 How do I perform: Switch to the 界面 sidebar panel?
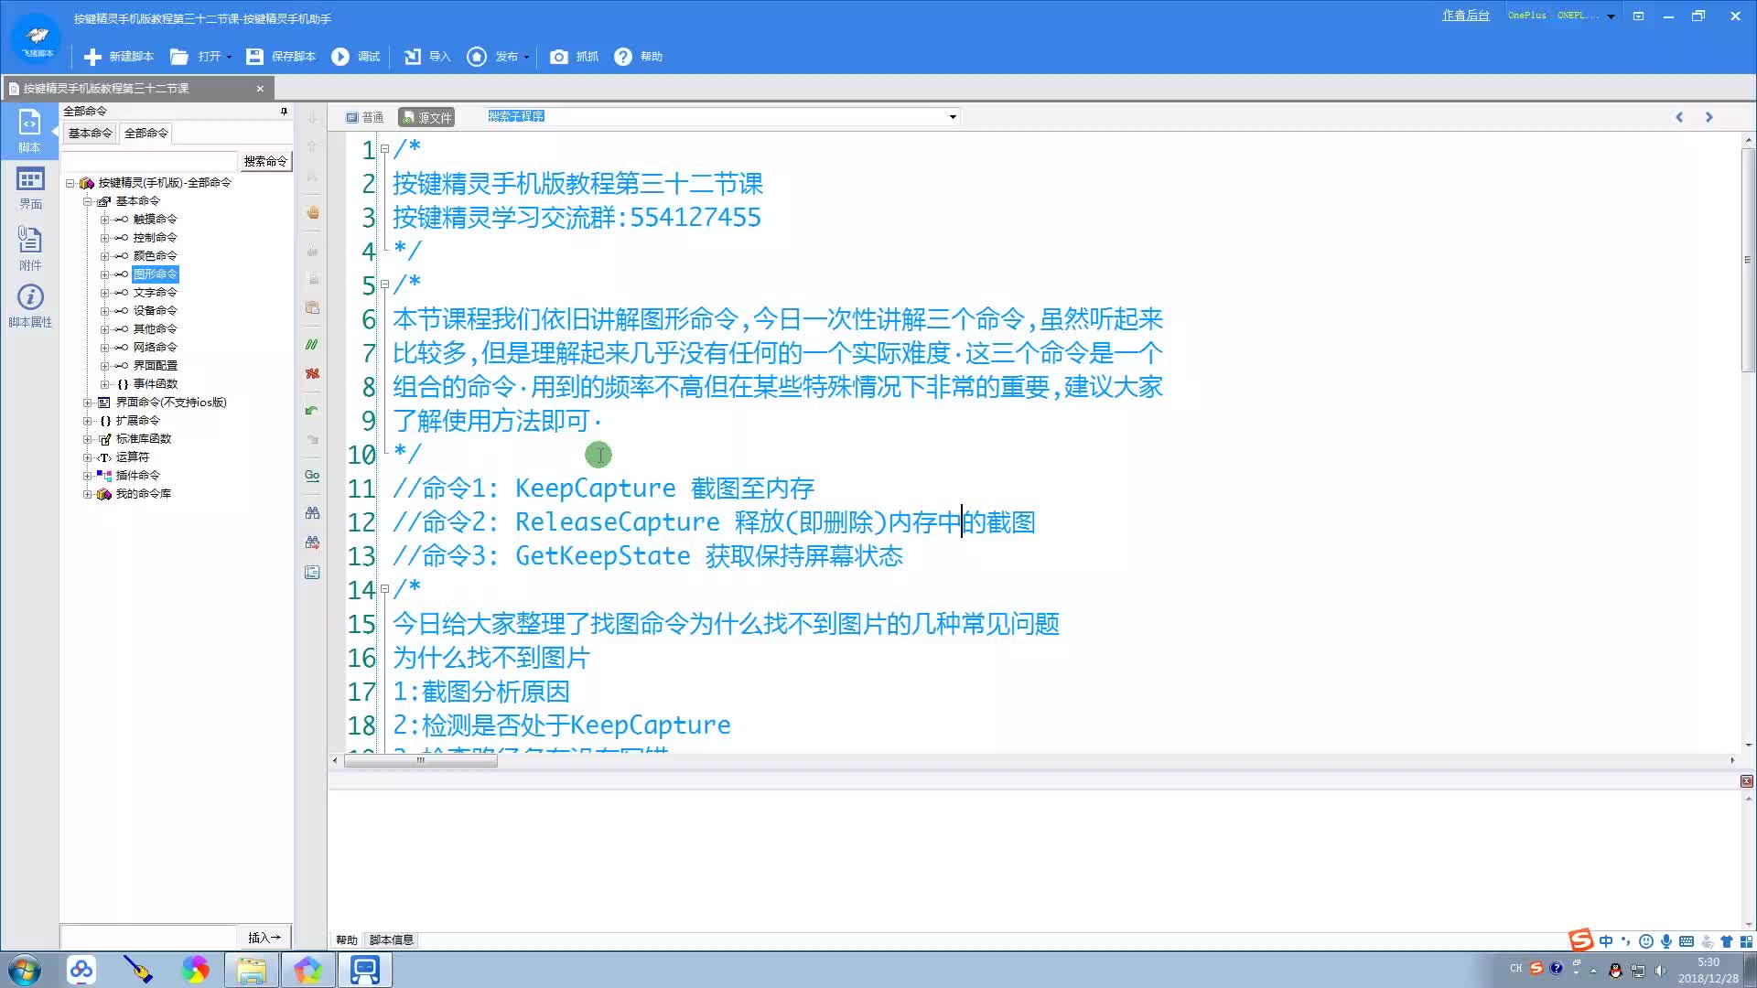click(29, 188)
